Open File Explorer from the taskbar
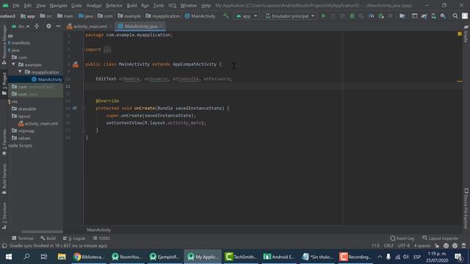Image resolution: width=470 pixels, height=264 pixels. pos(62,257)
